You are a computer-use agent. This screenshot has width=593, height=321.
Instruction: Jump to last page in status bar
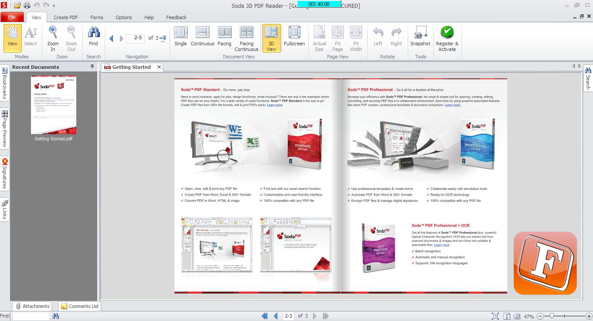[x=326, y=316]
